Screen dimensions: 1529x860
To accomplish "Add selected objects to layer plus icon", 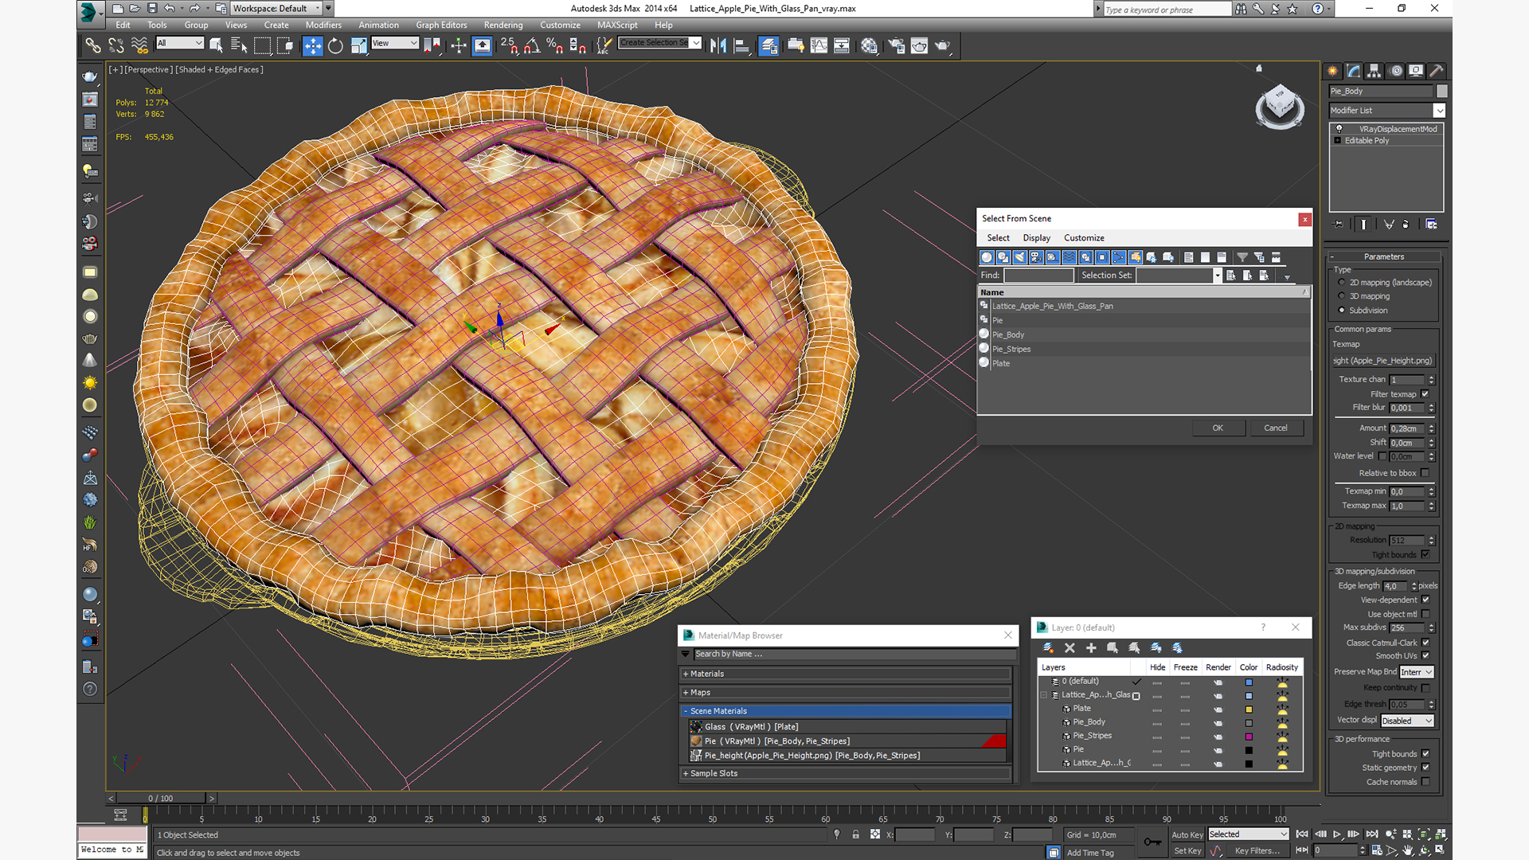I will pos(1091,647).
